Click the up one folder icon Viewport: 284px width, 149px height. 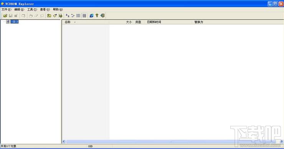[x=49, y=16]
